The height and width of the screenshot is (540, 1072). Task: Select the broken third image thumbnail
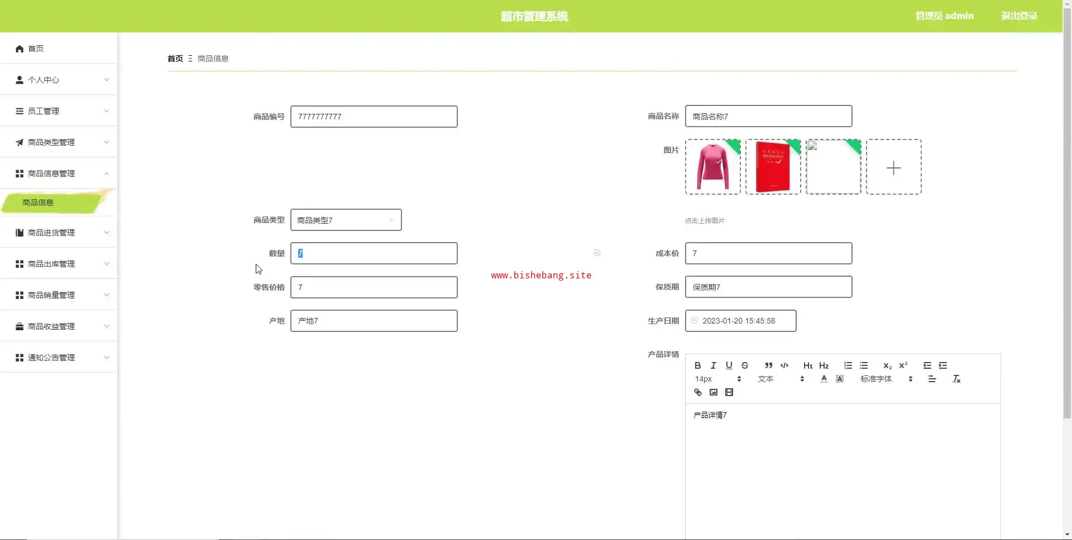tap(833, 167)
